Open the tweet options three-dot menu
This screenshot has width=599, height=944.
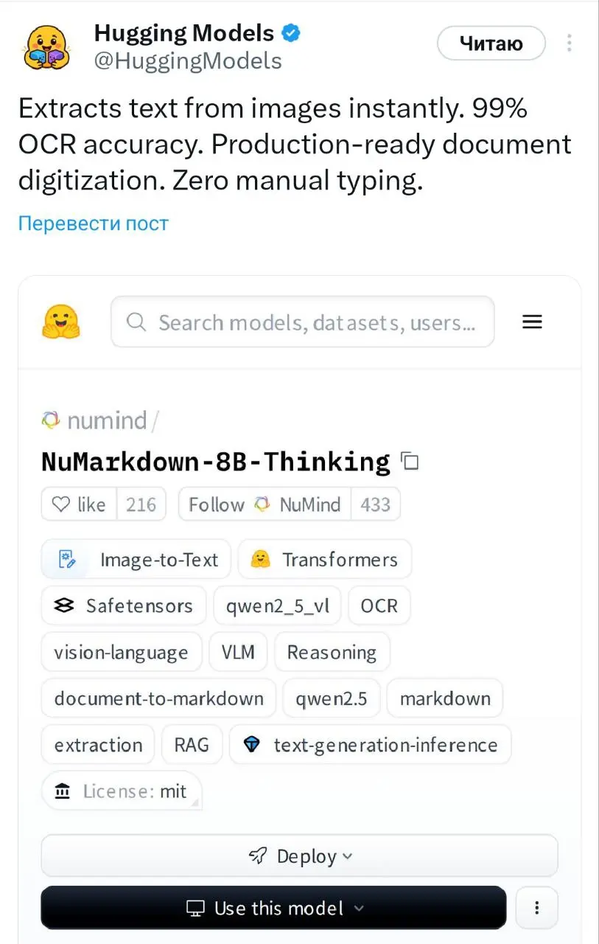[569, 43]
